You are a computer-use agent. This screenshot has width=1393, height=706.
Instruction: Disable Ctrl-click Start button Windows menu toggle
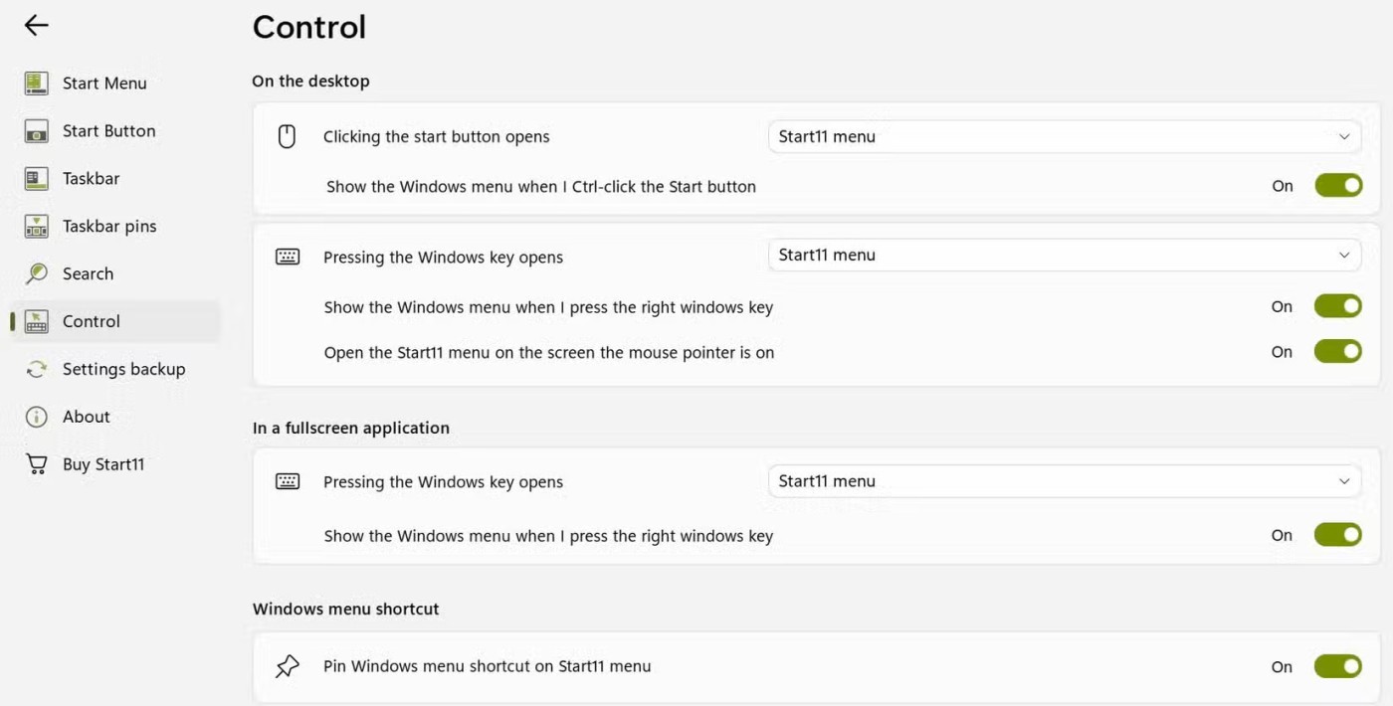1337,186
